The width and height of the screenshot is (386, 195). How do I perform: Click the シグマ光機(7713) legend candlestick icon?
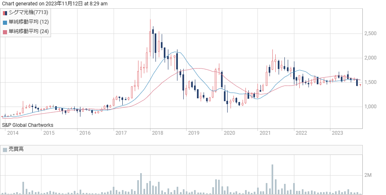(5, 13)
